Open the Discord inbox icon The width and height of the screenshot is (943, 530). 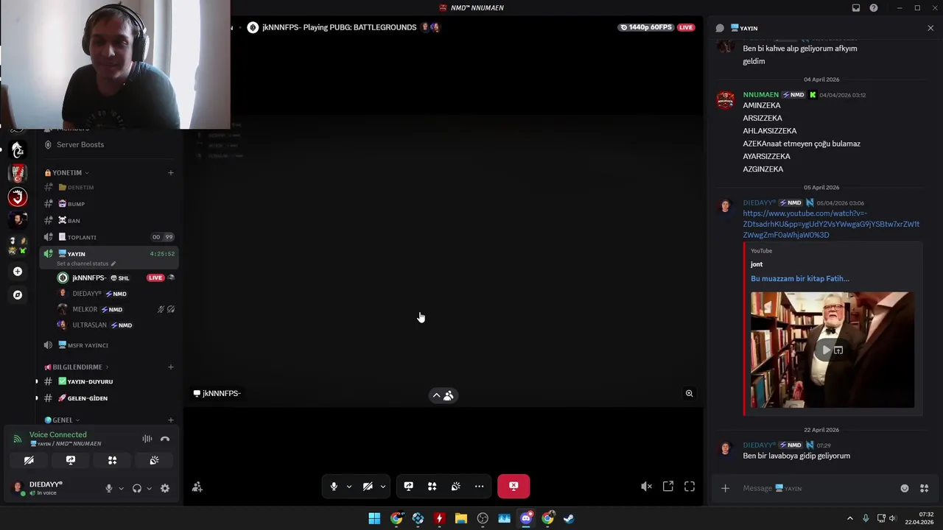pyautogui.click(x=856, y=8)
